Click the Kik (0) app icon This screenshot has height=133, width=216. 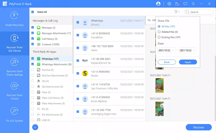tap(39, 109)
